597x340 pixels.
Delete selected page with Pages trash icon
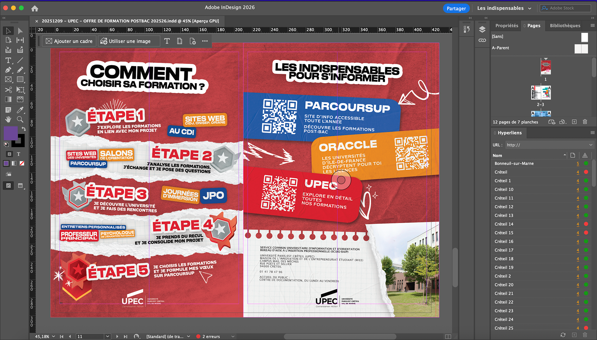click(x=585, y=122)
